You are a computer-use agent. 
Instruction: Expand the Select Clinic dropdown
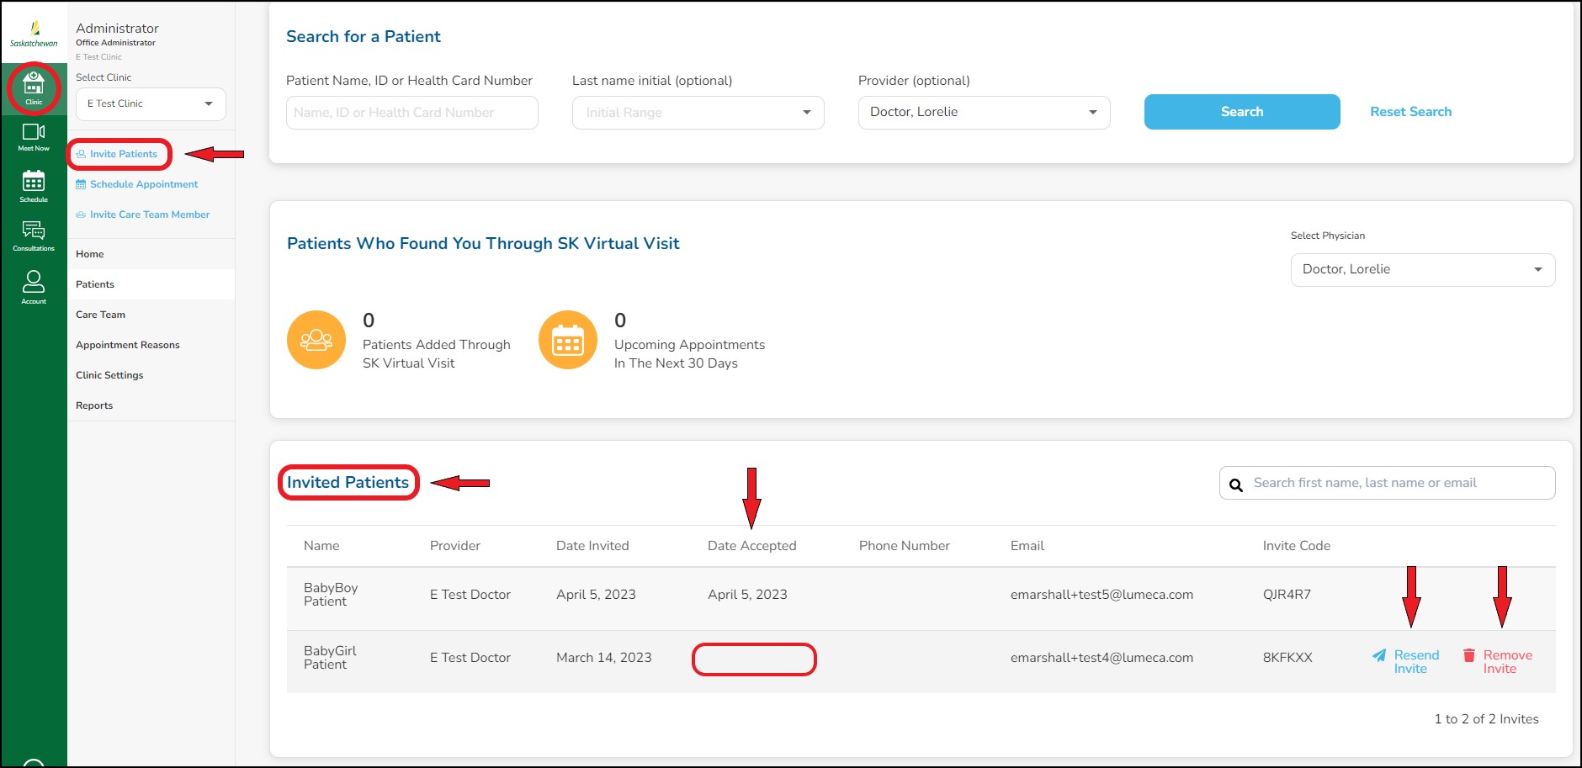(x=151, y=103)
